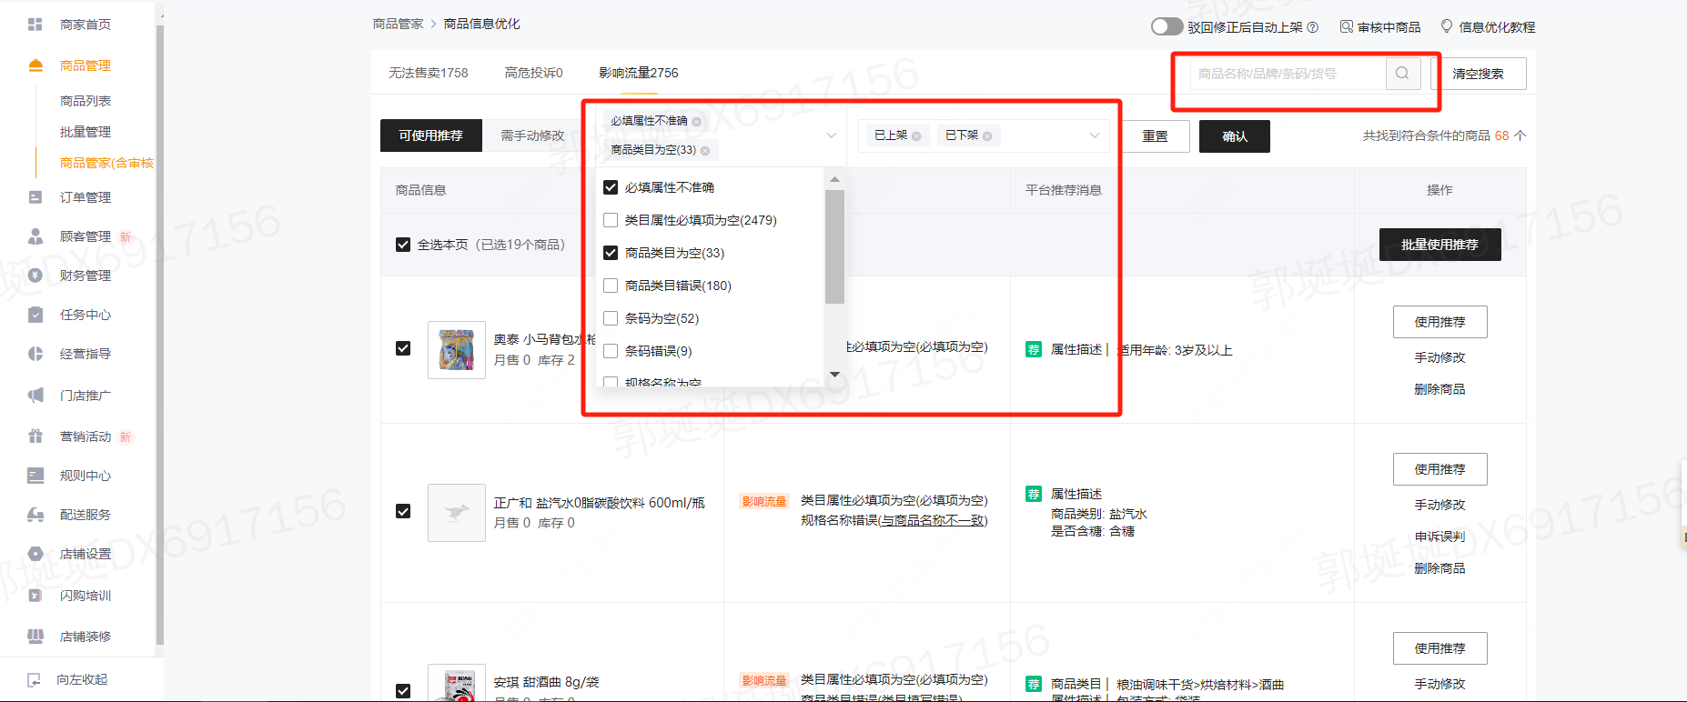This screenshot has height=702, width=1687.
Task: Click the filter list scrollbar thumb
Action: 834,246
